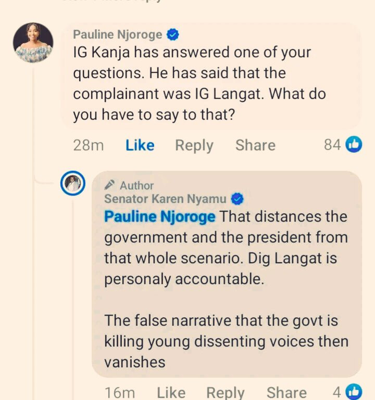Tap the blue Pauline Njoroge mention
Screen dimensions: 375x400
[x=159, y=216]
